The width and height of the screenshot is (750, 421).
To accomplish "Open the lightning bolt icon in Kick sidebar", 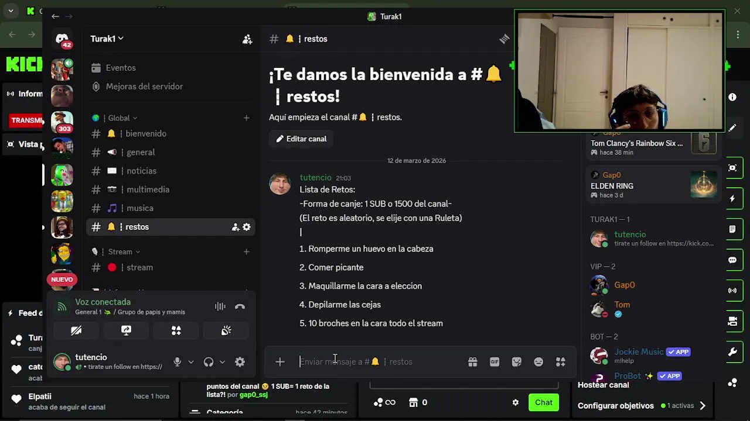I will pyautogui.click(x=732, y=199).
